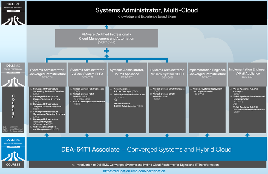Screen dimensions: 268x174
Task: Click the "(VC) - Virtual Classroom" legend entry
Action: (x=13, y=129)
